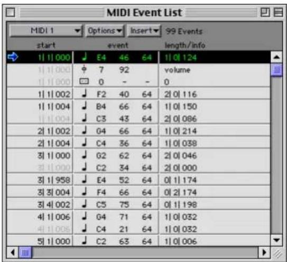This screenshot has width=287, height=262.
Task: Click the vertical scrollbar down arrow
Action: click(276, 240)
